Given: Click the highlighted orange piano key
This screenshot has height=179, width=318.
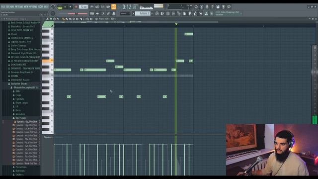Looking at the screenshot, I should [48, 61].
